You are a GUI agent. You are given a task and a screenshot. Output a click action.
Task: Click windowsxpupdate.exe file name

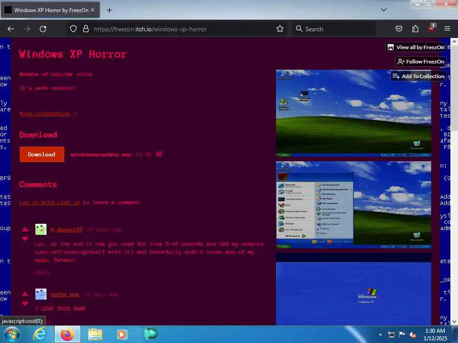click(101, 155)
